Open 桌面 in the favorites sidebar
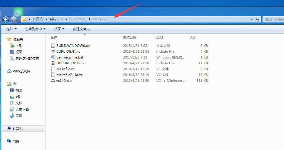This screenshot has height=150, width=284. 19,52
